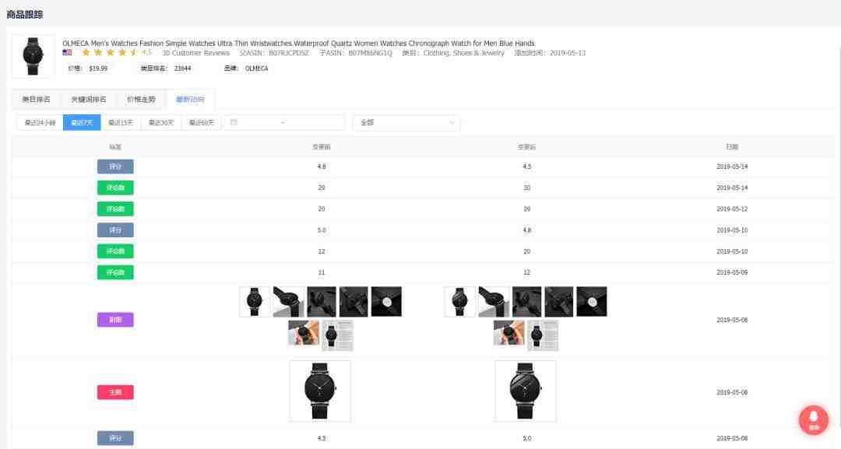This screenshot has width=841, height=449.
Task: Switch to the 价格走势 tab
Action: [x=141, y=99]
